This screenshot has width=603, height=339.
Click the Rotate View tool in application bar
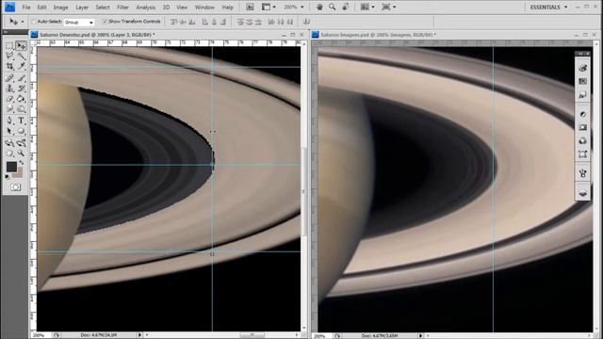[346, 7]
